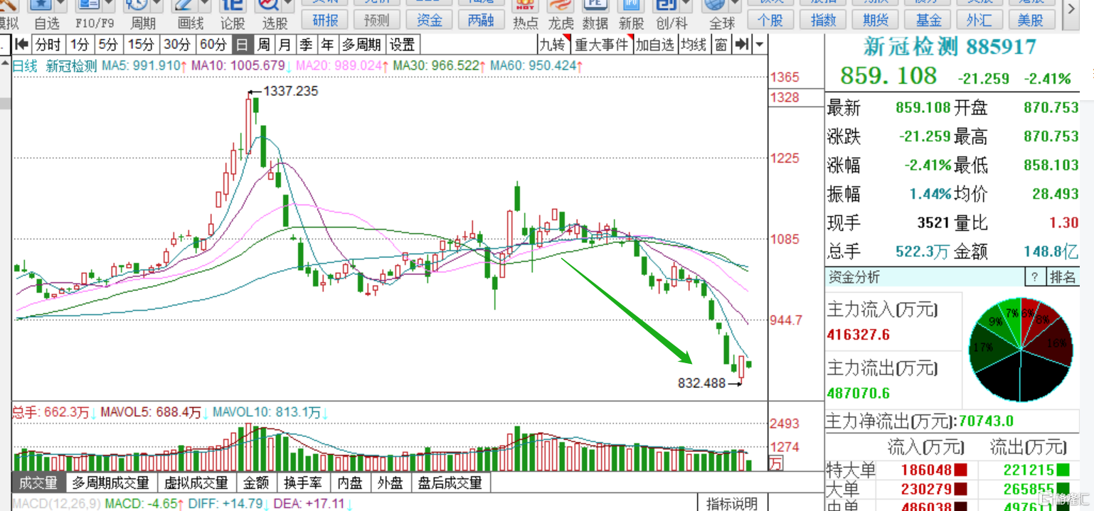Click the 窗 window button

tap(721, 45)
